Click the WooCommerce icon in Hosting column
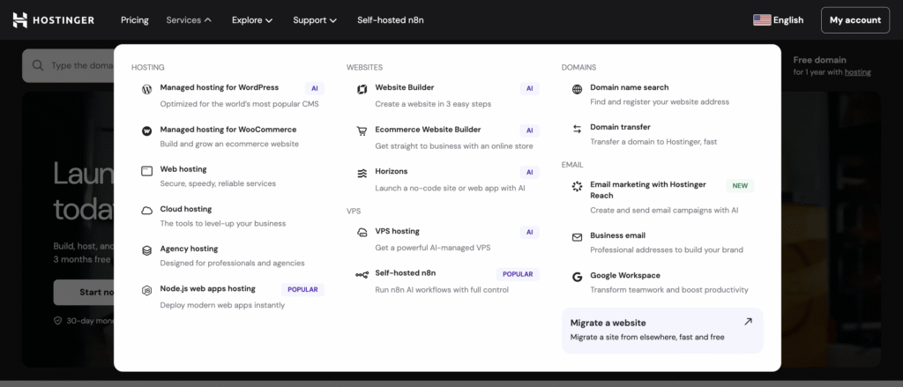Screen dimensions: 903x387 (x=146, y=130)
